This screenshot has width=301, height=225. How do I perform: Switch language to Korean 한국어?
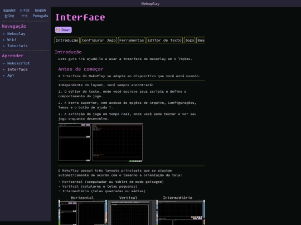[9, 16]
